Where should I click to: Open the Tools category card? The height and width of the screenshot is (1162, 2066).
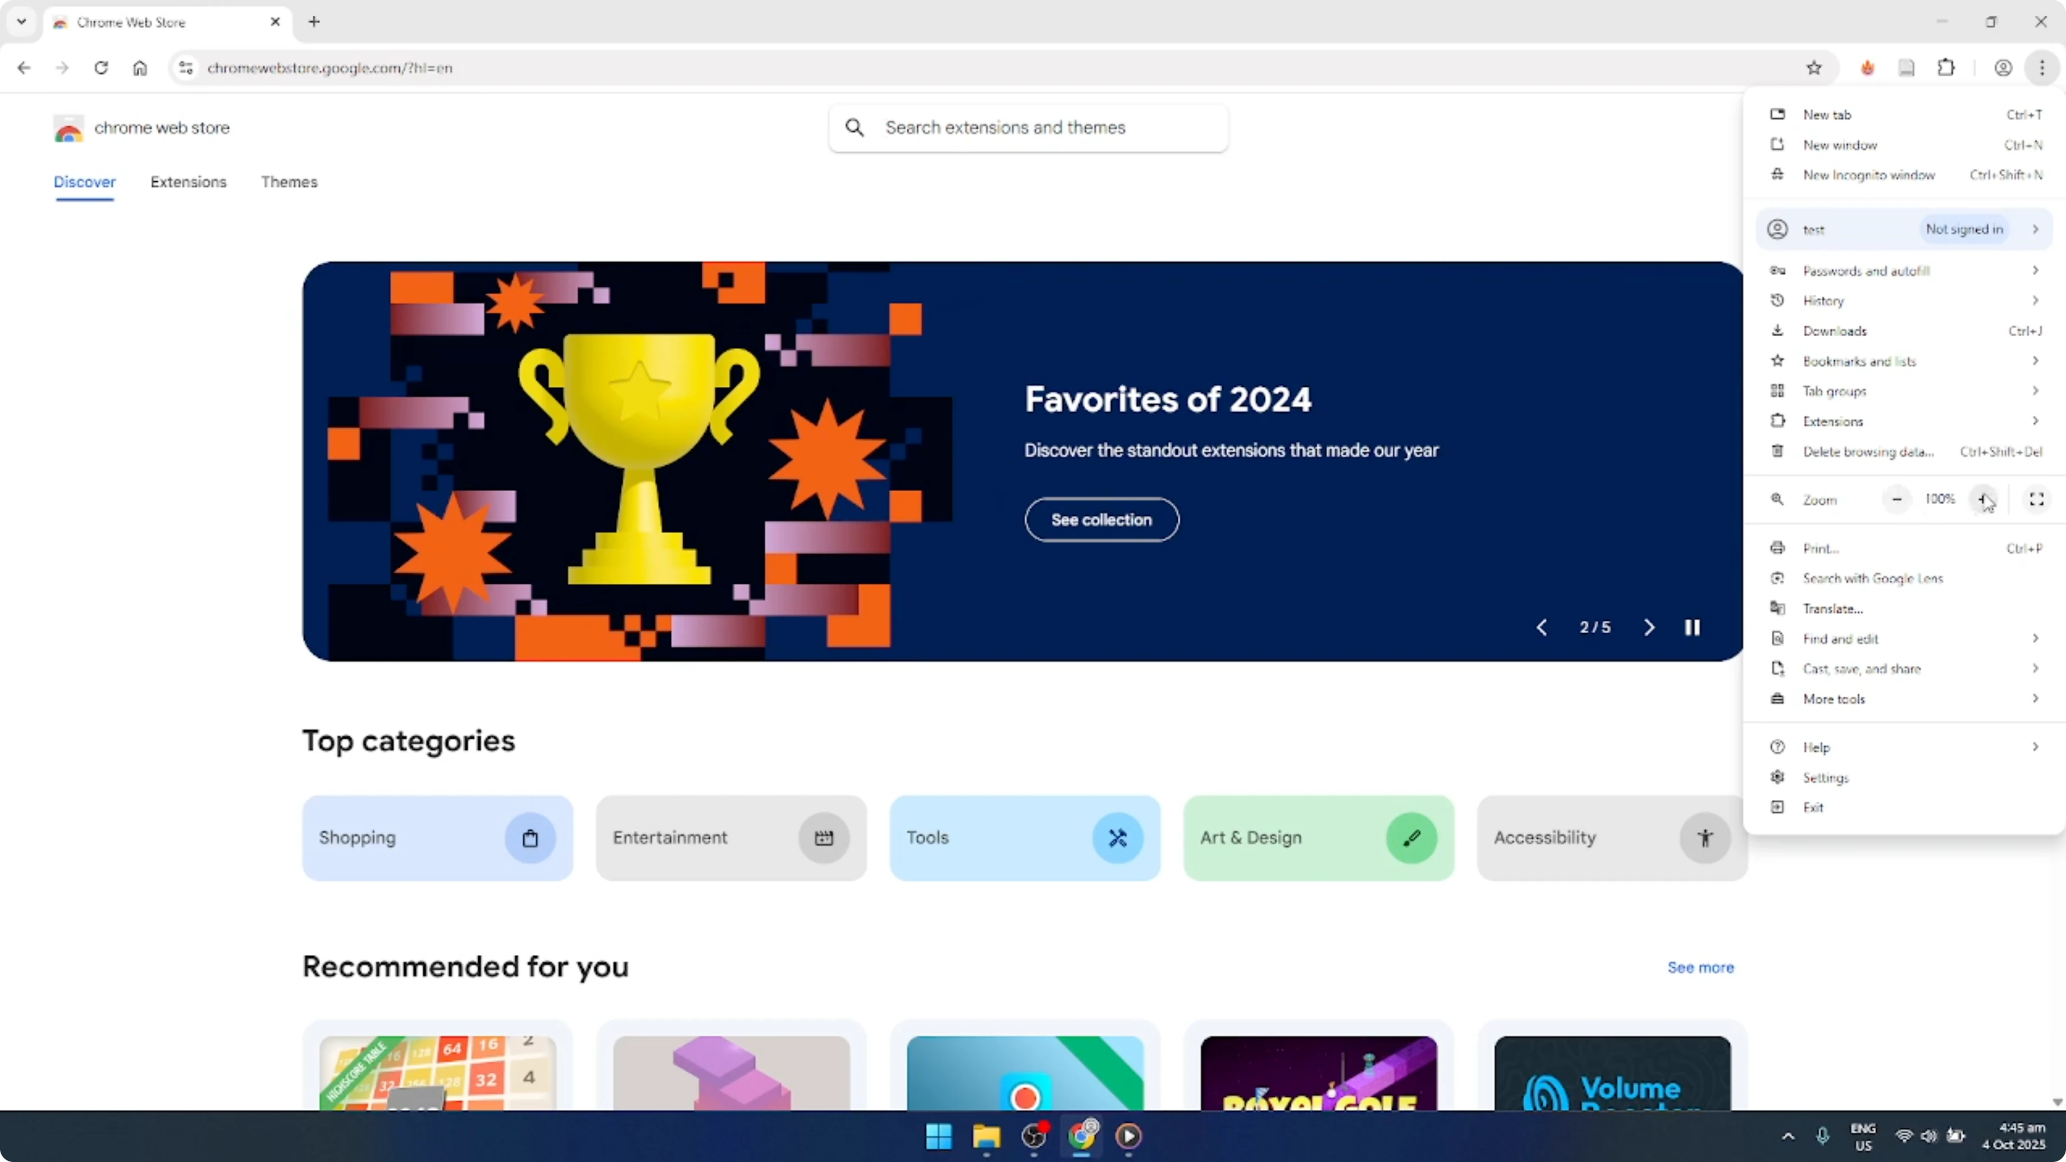point(1025,838)
